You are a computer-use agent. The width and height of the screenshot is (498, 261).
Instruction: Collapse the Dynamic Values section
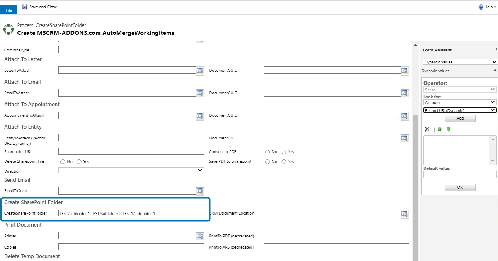pos(495,71)
